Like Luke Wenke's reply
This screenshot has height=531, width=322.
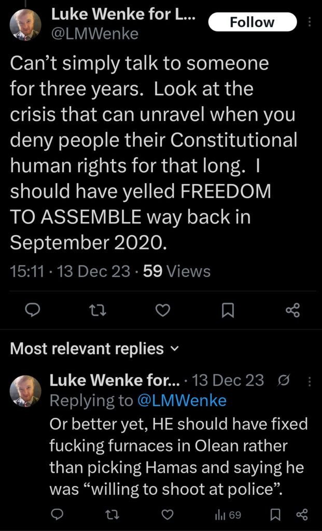(x=167, y=515)
